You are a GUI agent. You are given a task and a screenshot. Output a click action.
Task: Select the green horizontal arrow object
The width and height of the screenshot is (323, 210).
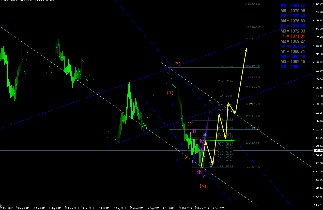[211, 140]
